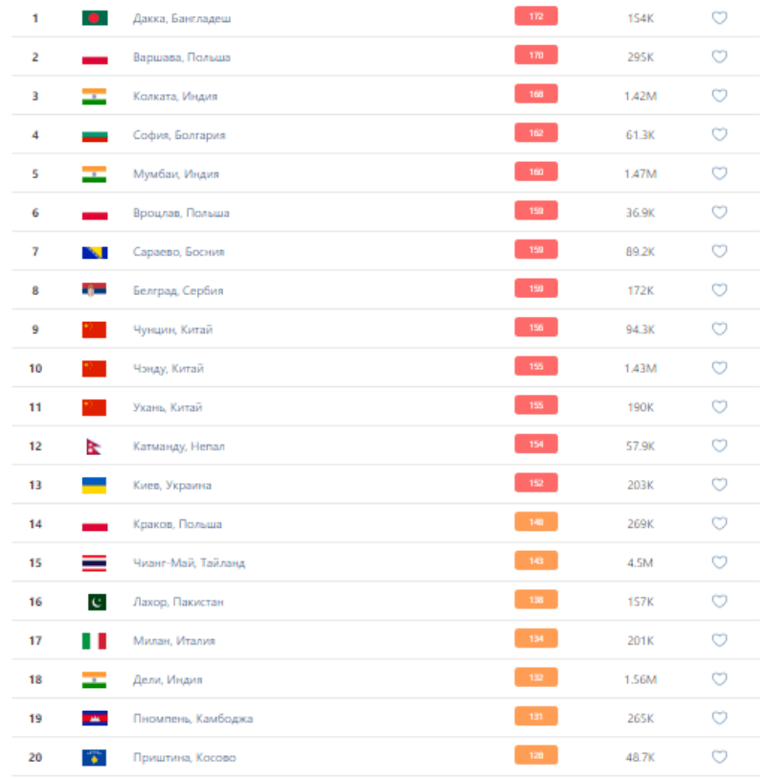Favorite Варшава with the heart icon
This screenshot has width=766, height=778.
tap(719, 57)
